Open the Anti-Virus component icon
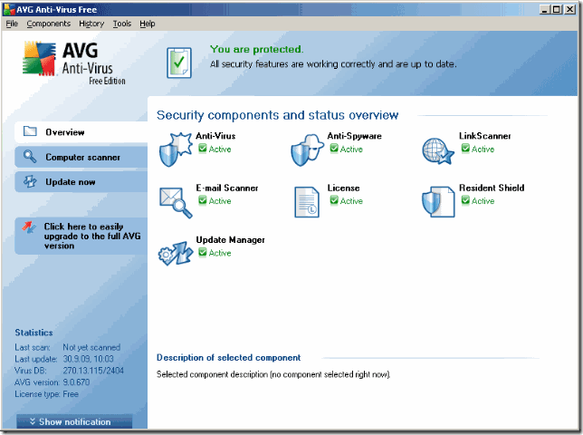 pyautogui.click(x=176, y=150)
